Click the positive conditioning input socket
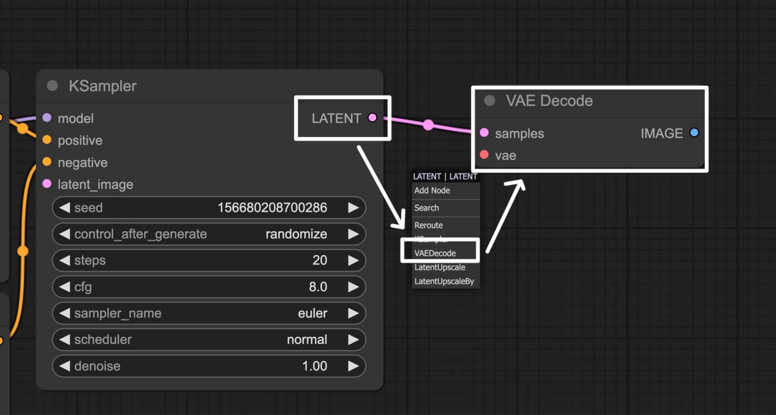 47,140
